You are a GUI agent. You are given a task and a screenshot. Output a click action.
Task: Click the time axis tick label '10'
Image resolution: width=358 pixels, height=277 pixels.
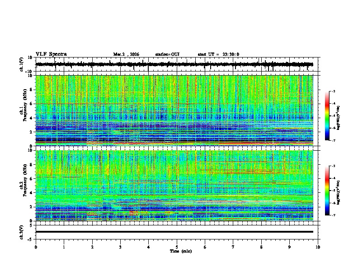point(318,247)
